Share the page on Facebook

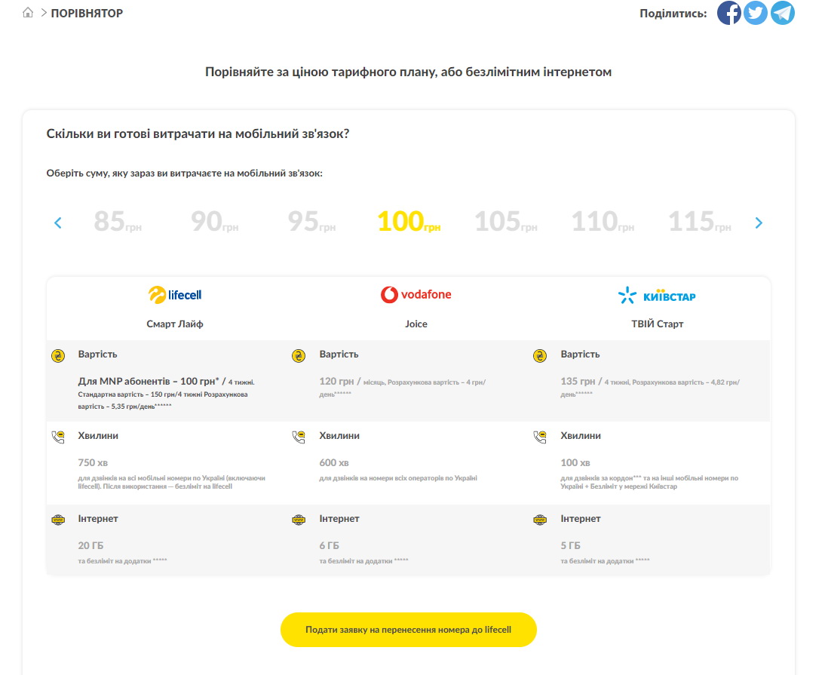729,13
